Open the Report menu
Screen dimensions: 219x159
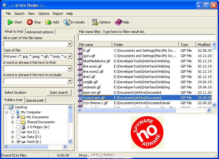point(58,14)
